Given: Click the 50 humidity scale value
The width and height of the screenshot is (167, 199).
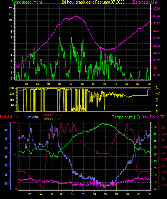Looking at the screenshot, I should click(6, 130).
